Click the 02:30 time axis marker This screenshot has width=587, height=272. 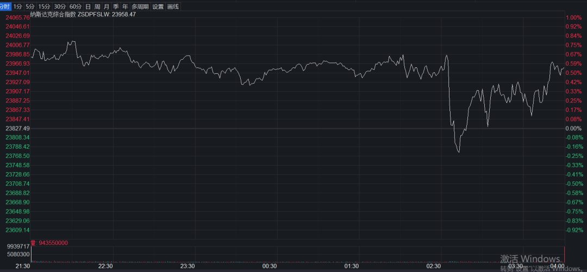(x=434, y=266)
